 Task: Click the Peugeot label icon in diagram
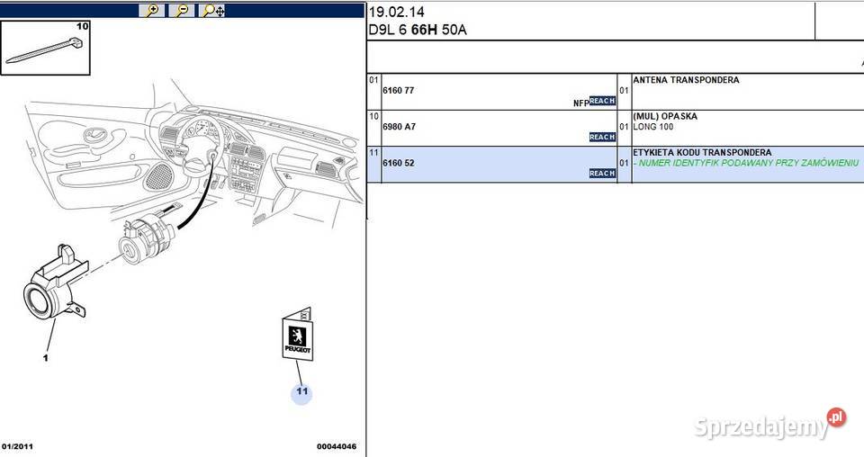[x=298, y=337]
